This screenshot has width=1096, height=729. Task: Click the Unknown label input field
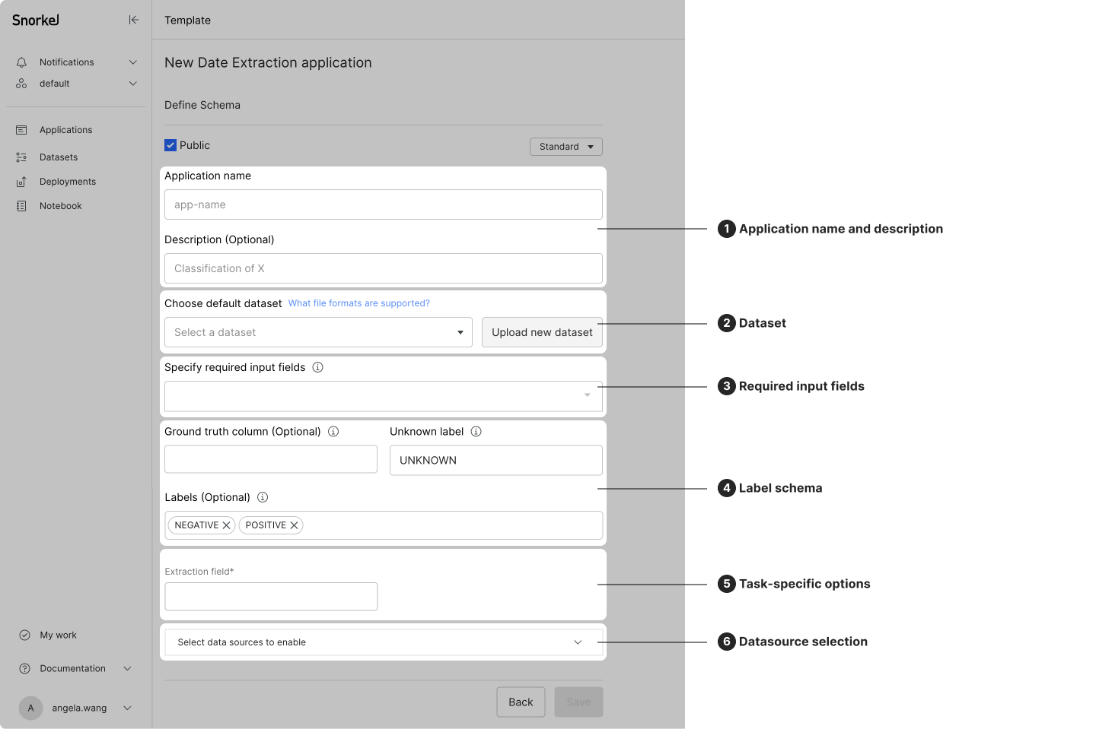pyautogui.click(x=496, y=460)
